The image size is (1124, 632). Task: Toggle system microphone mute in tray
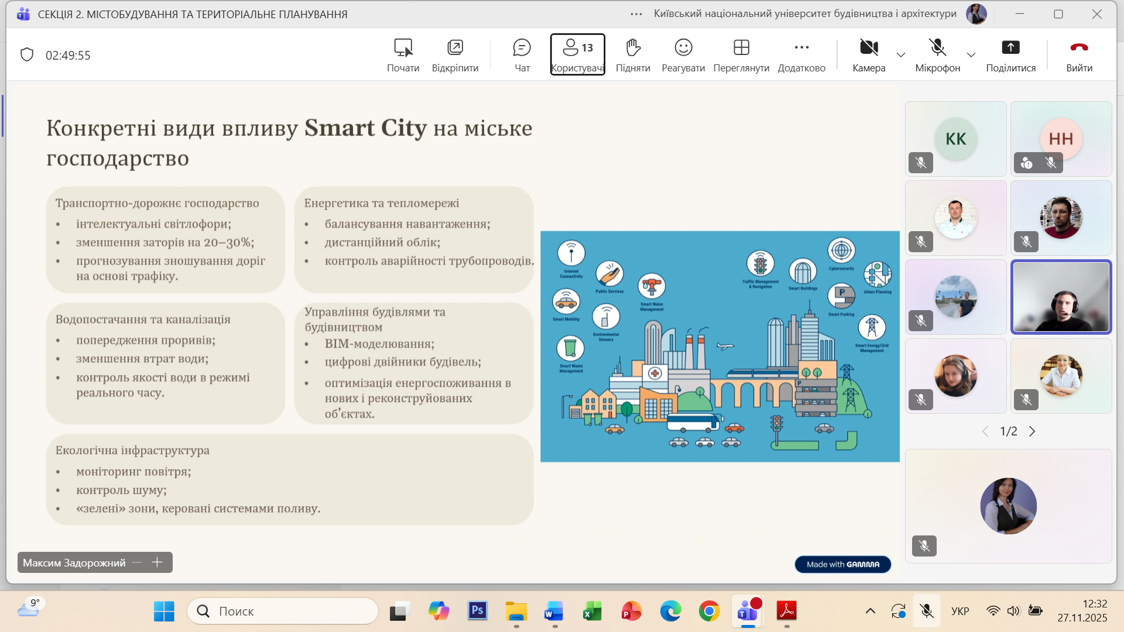(927, 612)
